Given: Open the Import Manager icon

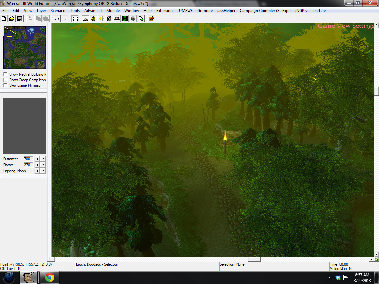Looking at the screenshot, I should click(x=141, y=19).
